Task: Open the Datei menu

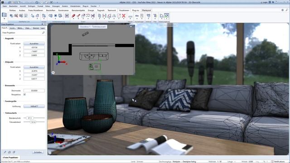Action: click(x=5, y=6)
